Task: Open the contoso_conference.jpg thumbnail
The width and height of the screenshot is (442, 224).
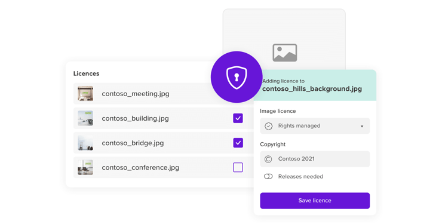Action: 85,167
